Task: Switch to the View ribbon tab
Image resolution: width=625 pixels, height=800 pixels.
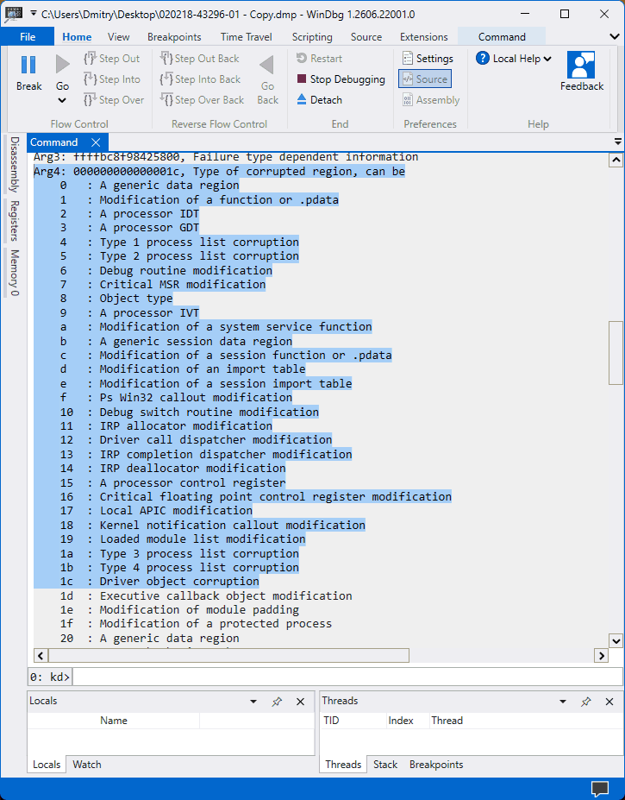Action: (119, 37)
